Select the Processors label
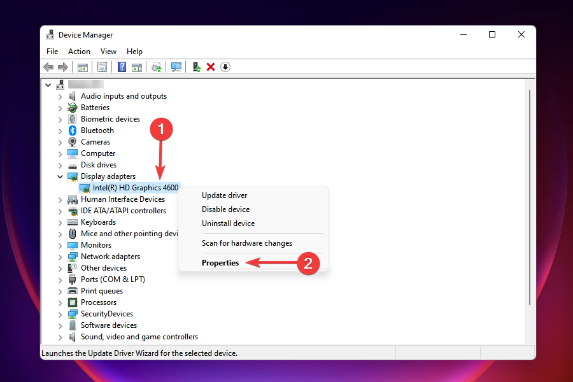Screen dimensions: 573x382 [x=99, y=302]
